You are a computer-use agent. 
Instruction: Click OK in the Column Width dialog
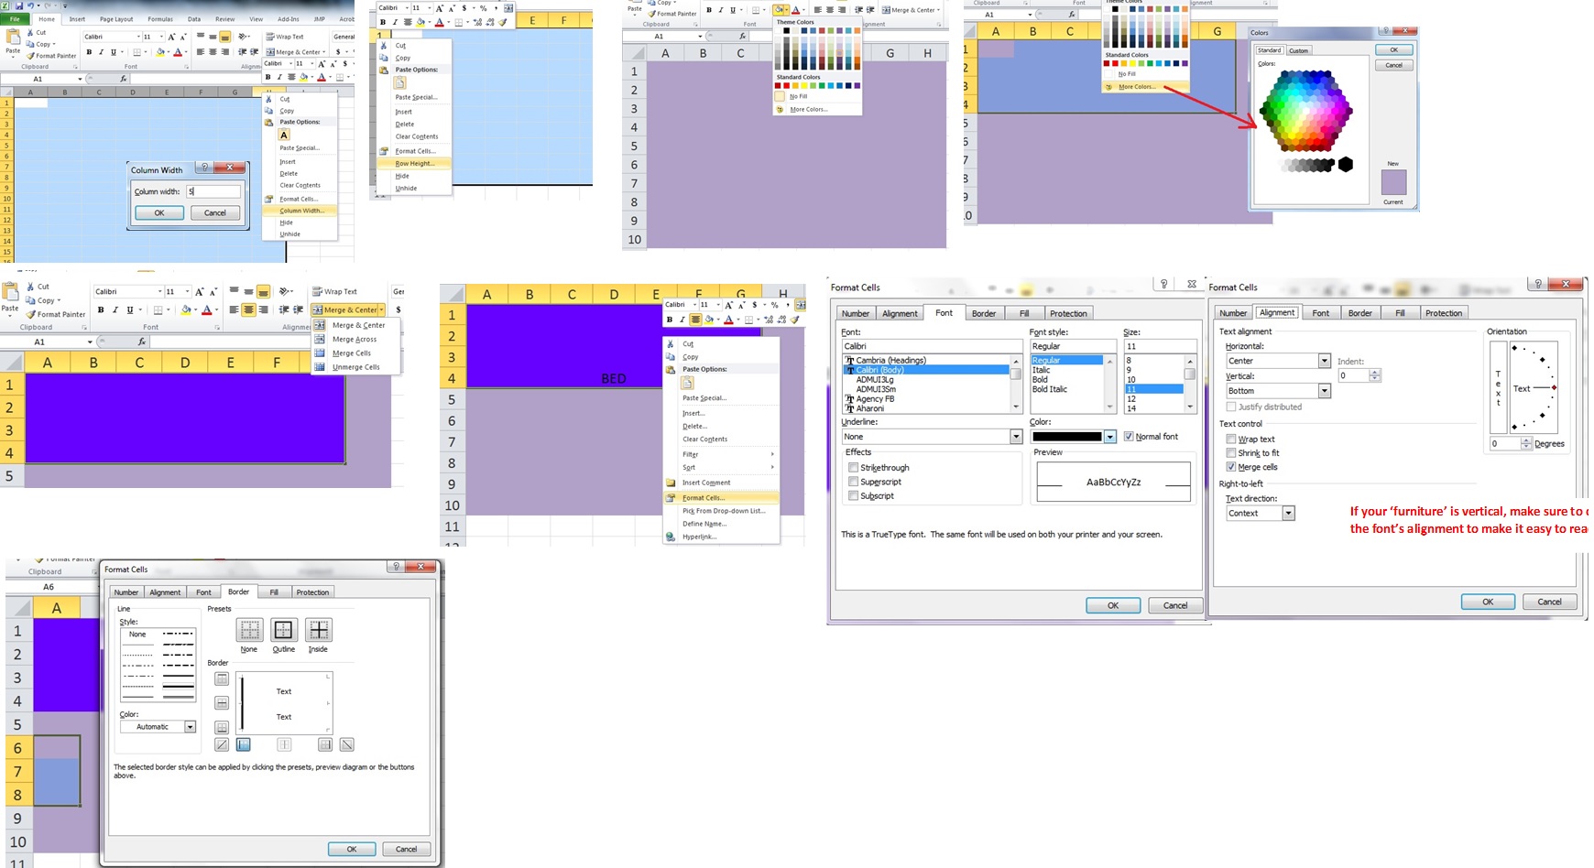point(159,212)
